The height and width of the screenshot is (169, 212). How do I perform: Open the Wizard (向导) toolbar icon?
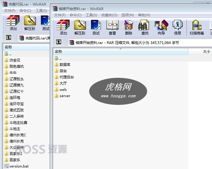161,27
